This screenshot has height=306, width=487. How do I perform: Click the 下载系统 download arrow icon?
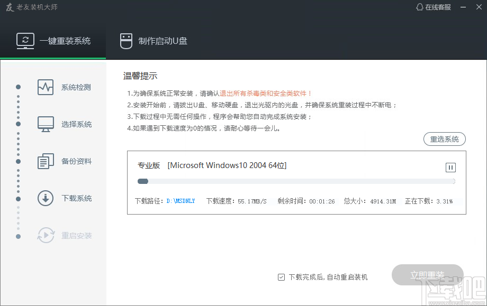click(46, 198)
